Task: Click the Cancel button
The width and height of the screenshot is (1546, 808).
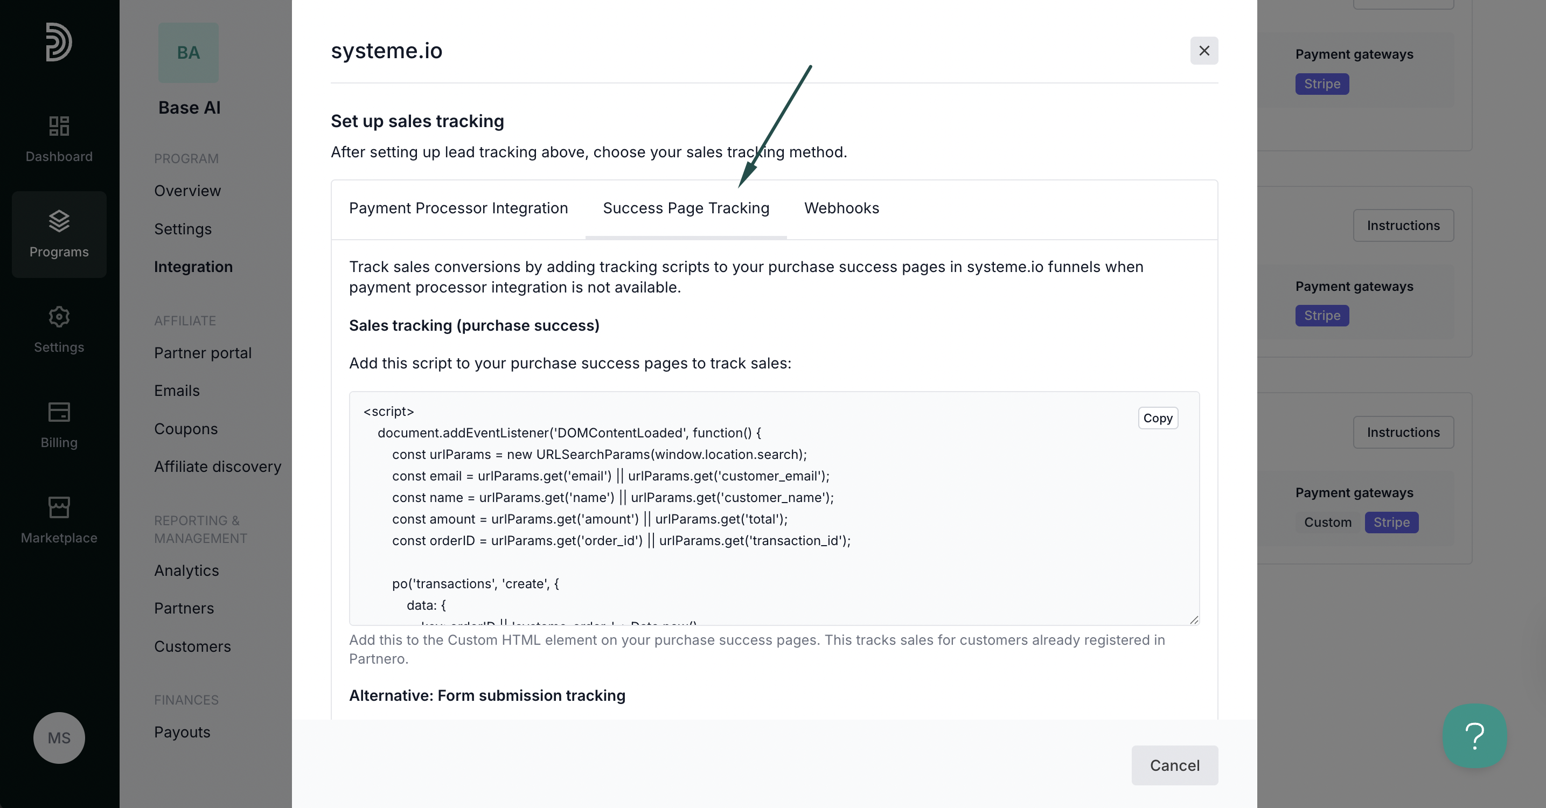Action: (x=1174, y=765)
